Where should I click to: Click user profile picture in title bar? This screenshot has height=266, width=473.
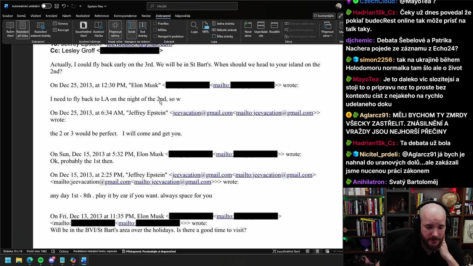click(338, 6)
